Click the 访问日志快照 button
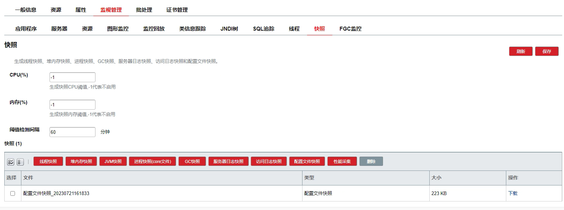564x210 pixels. [x=269, y=162]
